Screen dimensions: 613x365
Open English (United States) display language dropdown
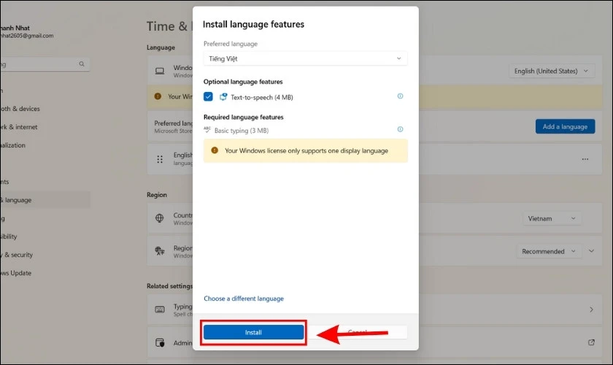(x=552, y=72)
